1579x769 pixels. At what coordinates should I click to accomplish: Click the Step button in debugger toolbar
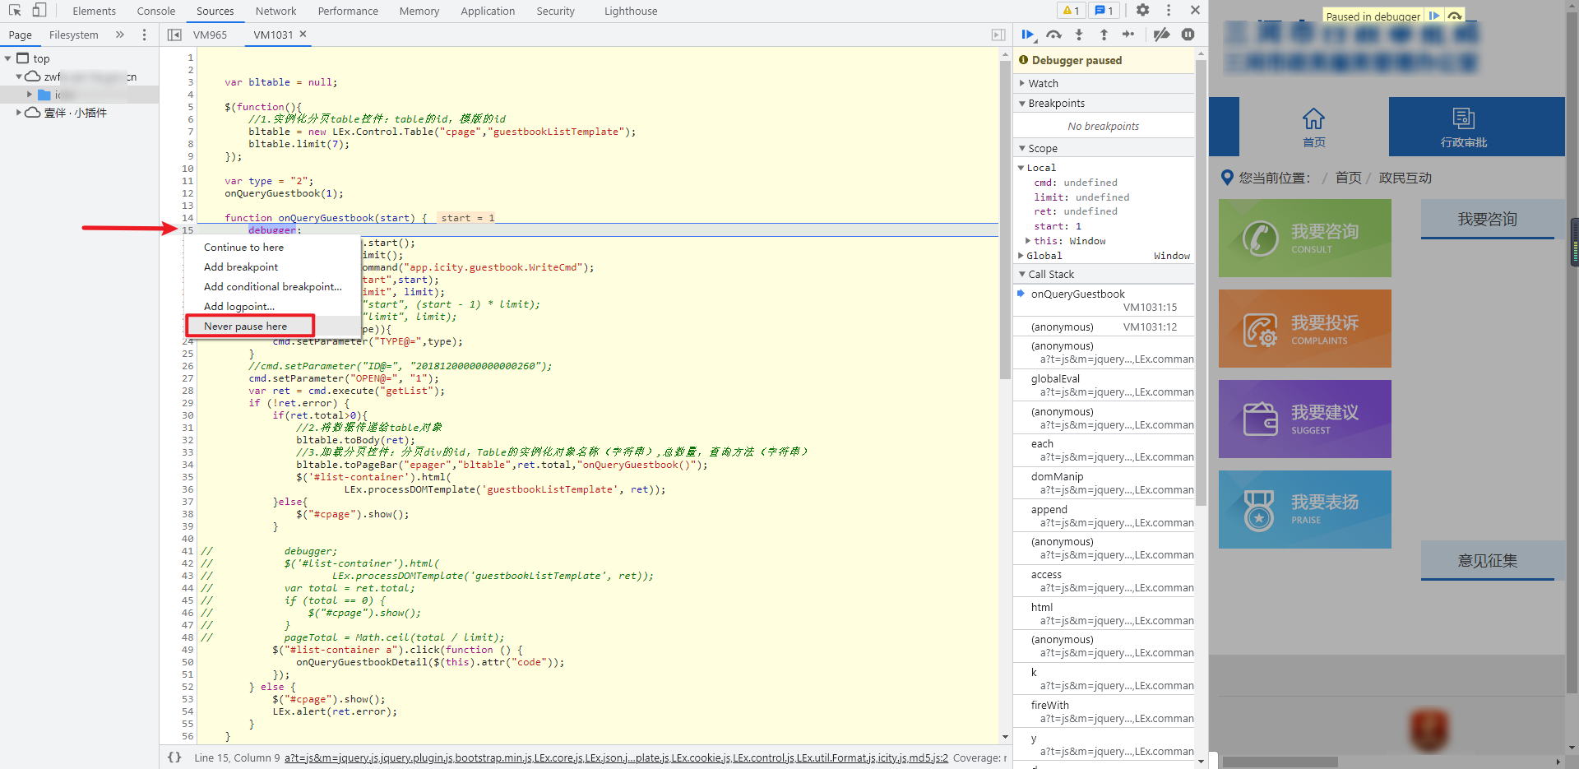pyautogui.click(x=1128, y=35)
